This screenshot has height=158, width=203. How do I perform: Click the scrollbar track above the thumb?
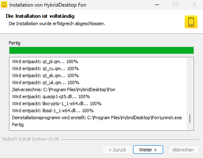(x=190, y=86)
